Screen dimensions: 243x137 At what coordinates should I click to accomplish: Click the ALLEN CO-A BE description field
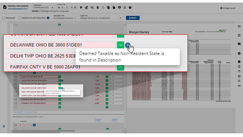pyautogui.click(x=39, y=77)
